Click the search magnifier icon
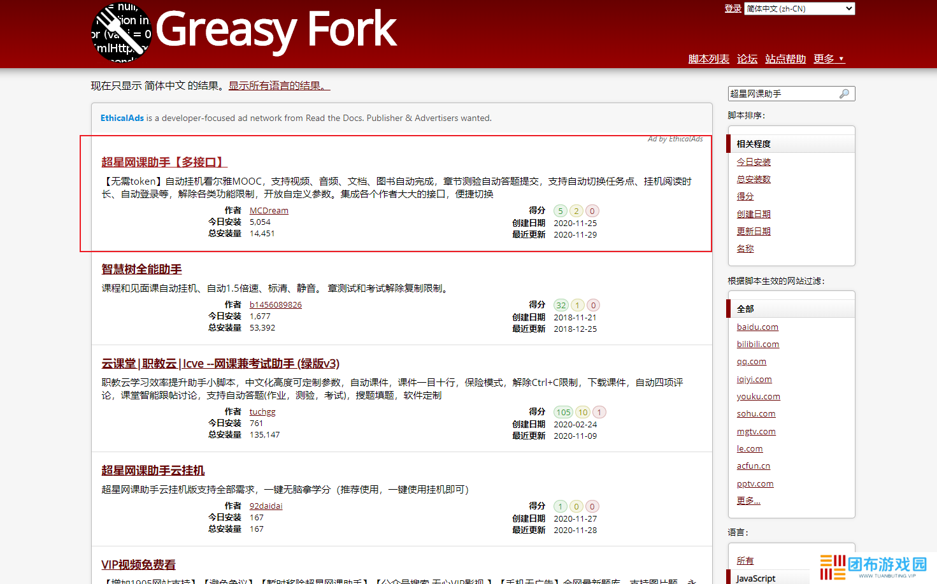Screen dimensions: 937x584 [x=845, y=94]
